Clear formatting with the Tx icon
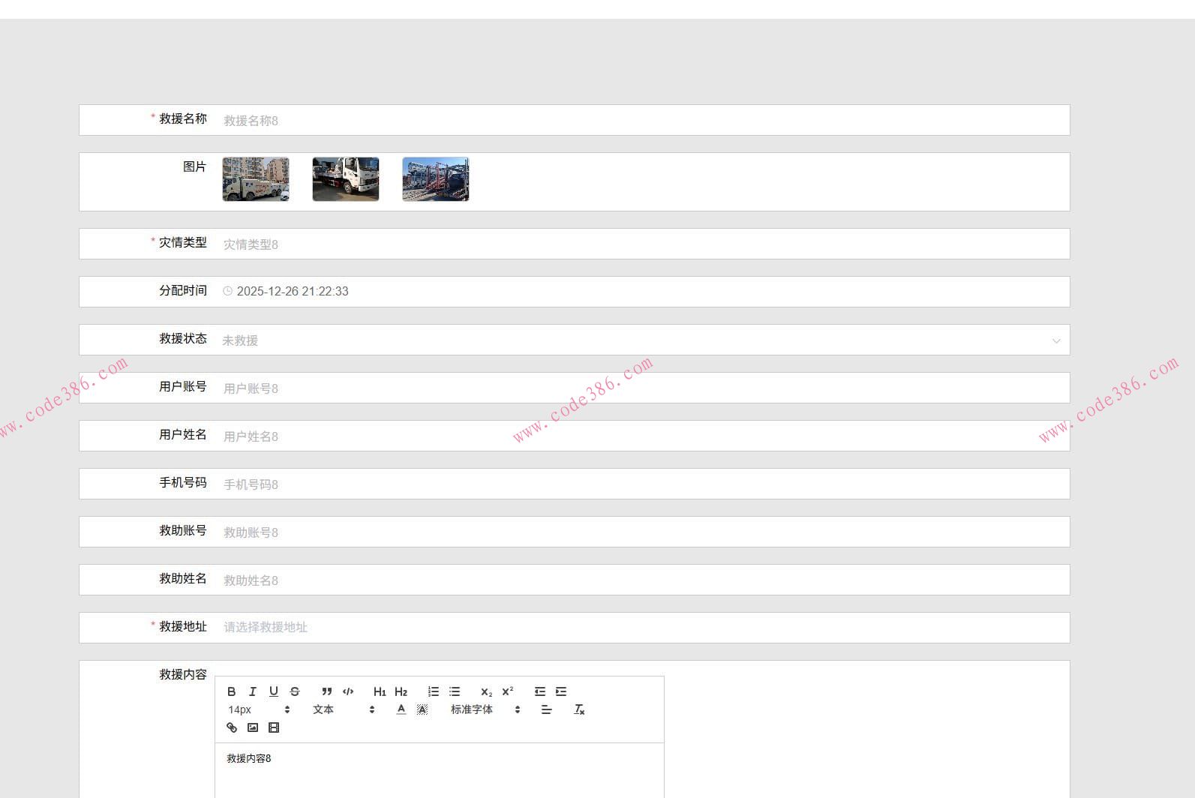 [579, 709]
